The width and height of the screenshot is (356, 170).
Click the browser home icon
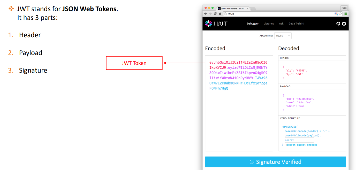220,14
